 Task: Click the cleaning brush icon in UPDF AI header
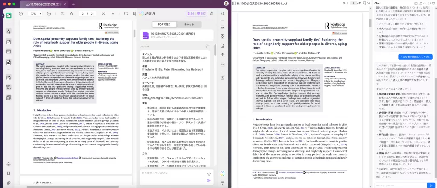coord(212,14)
